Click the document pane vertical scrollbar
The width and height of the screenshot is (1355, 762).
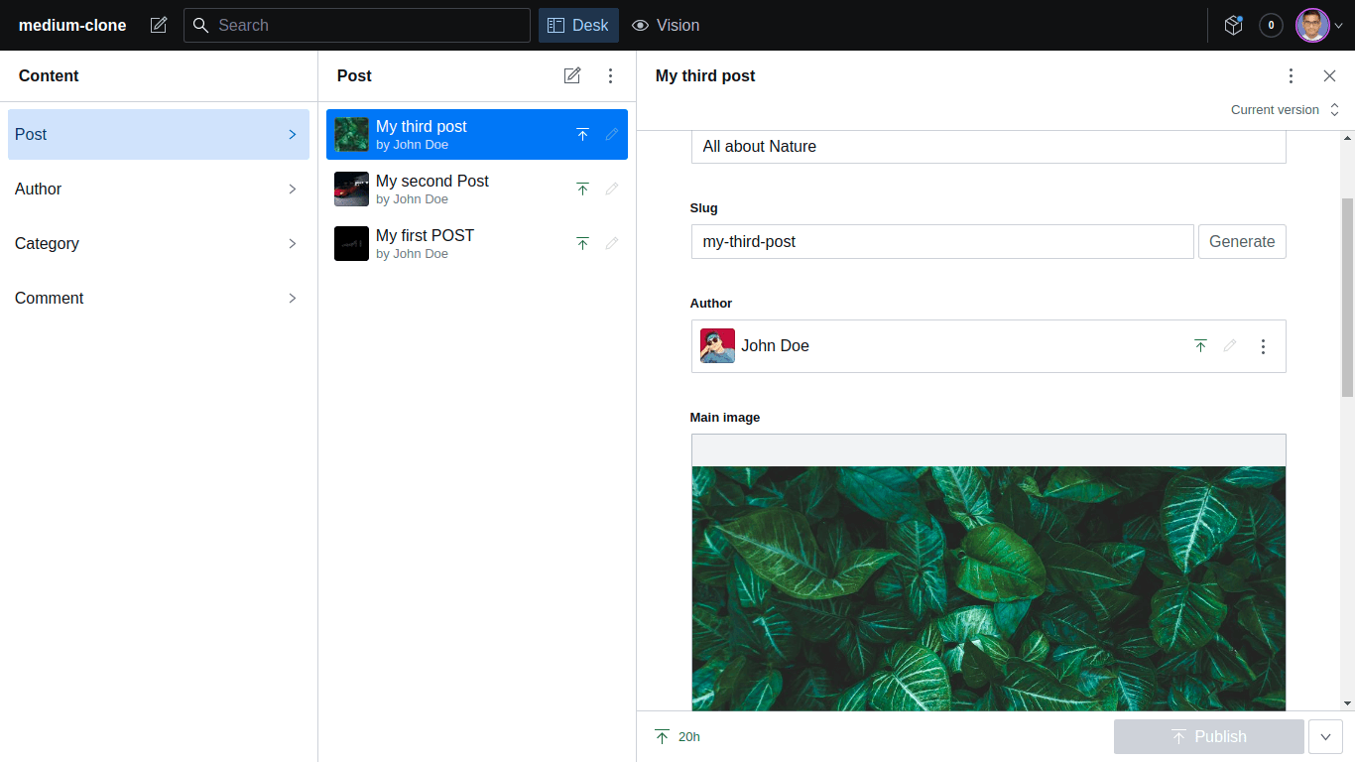pyautogui.click(x=1347, y=298)
